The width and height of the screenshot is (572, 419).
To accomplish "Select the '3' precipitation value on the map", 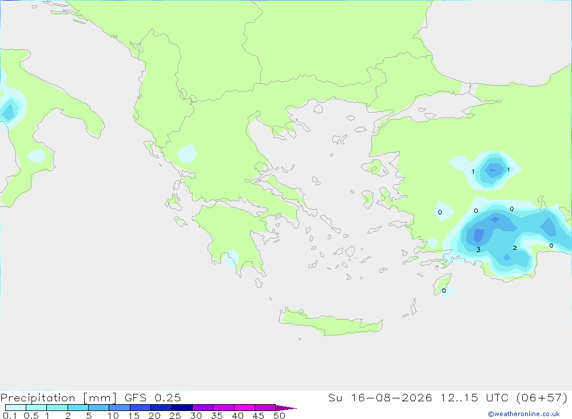I will (478, 250).
